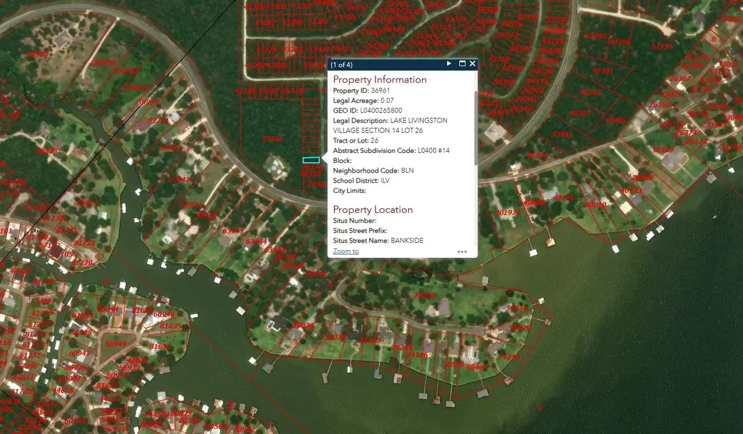Image resolution: width=743 pixels, height=434 pixels.
Task: Click parcel 53939 in wooded area
Action: 662,46
